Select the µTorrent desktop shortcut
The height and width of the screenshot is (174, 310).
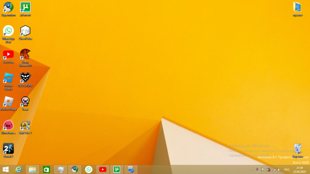(25, 9)
